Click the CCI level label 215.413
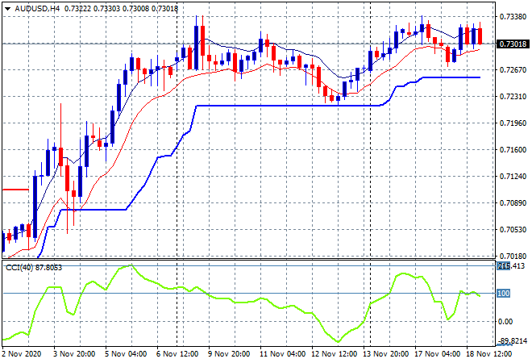The image size is (532, 363). [x=511, y=266]
